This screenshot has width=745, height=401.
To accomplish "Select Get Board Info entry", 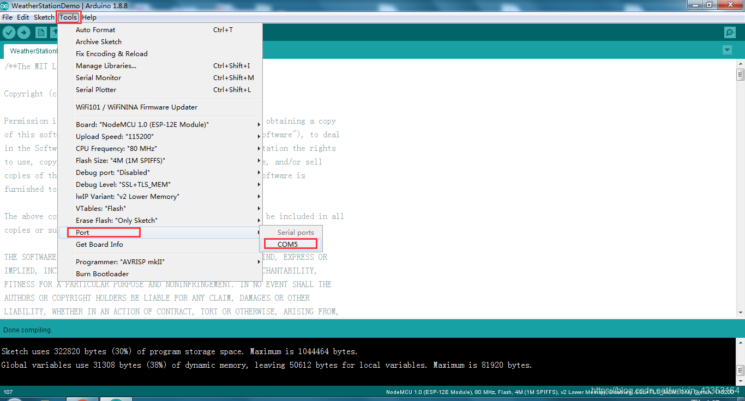I will 160,245.
